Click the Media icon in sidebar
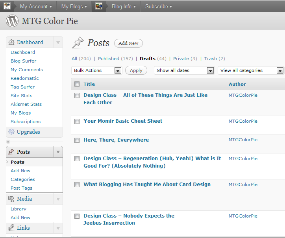285x238 pixels. (11, 199)
